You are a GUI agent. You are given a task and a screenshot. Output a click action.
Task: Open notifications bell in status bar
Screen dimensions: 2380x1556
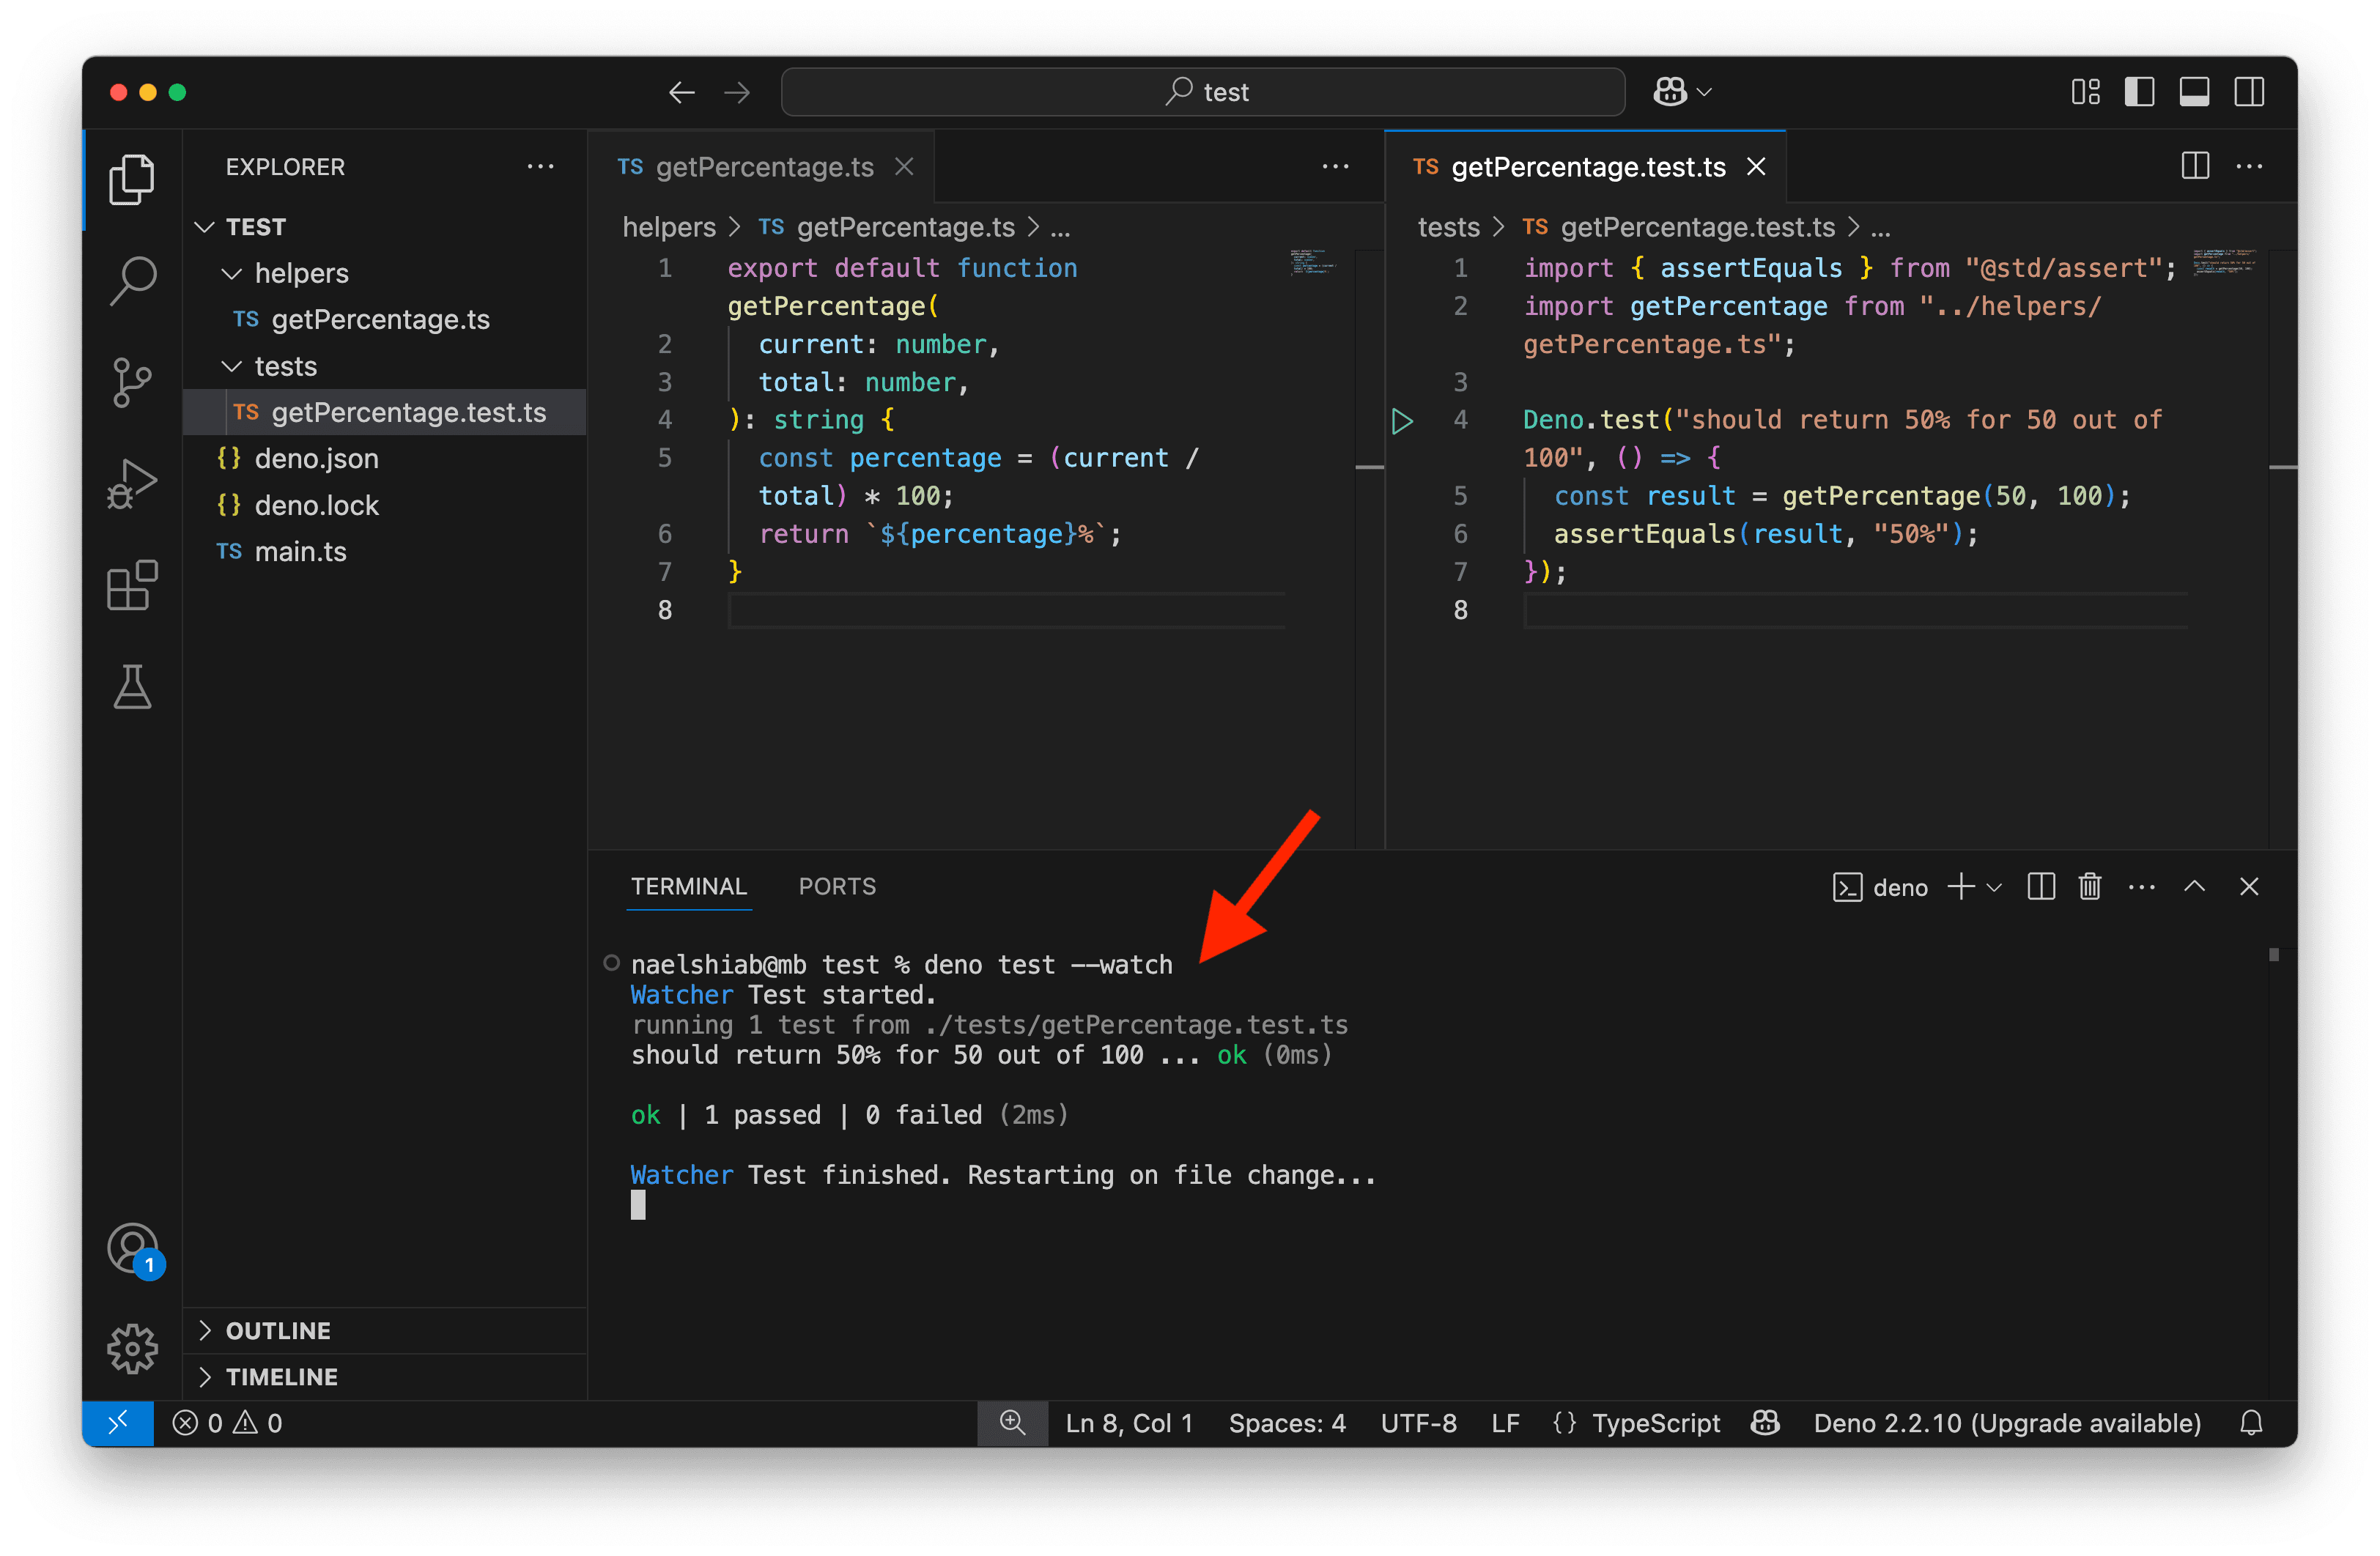click(x=2251, y=1422)
